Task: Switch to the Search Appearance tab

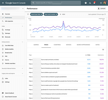Action: (83, 45)
